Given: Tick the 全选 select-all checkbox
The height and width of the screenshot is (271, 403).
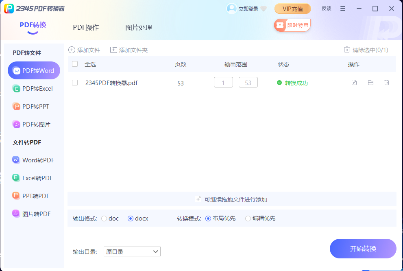Looking at the screenshot, I should point(75,64).
